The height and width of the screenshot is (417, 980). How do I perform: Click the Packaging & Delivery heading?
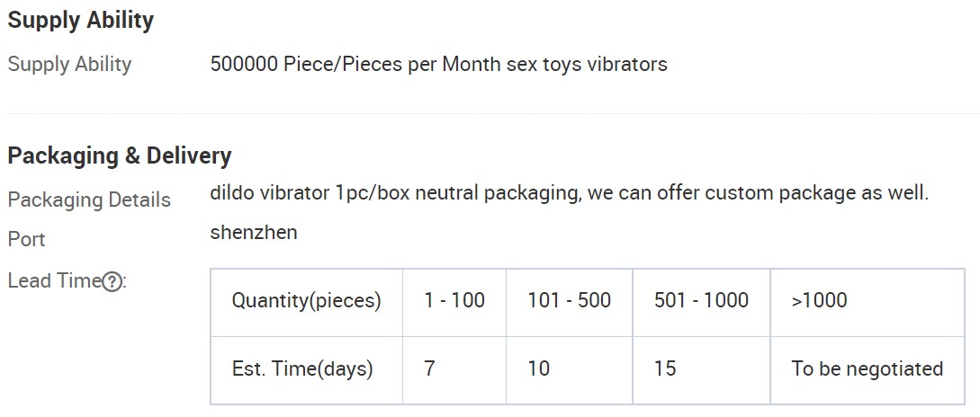coord(120,155)
